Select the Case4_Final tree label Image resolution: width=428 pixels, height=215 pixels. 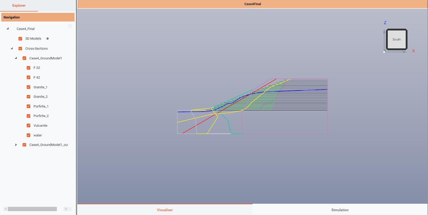coord(26,29)
